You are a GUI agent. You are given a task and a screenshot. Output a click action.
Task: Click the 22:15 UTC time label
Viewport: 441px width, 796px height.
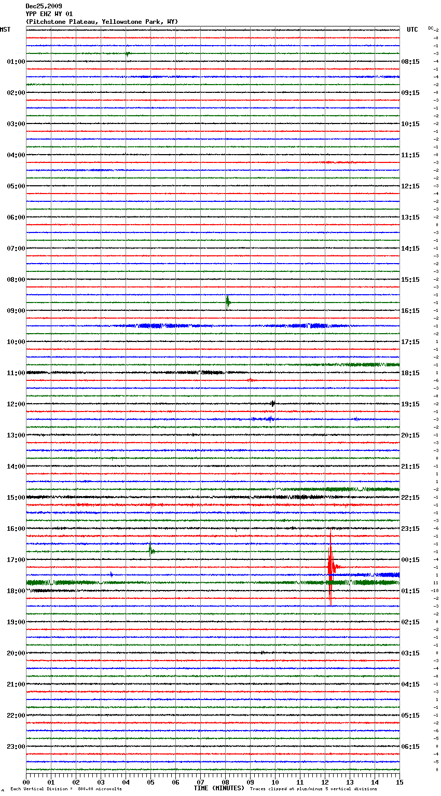coord(410,498)
